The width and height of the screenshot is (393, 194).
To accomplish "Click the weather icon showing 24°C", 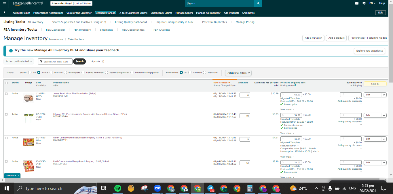I will (x=293, y=188).
